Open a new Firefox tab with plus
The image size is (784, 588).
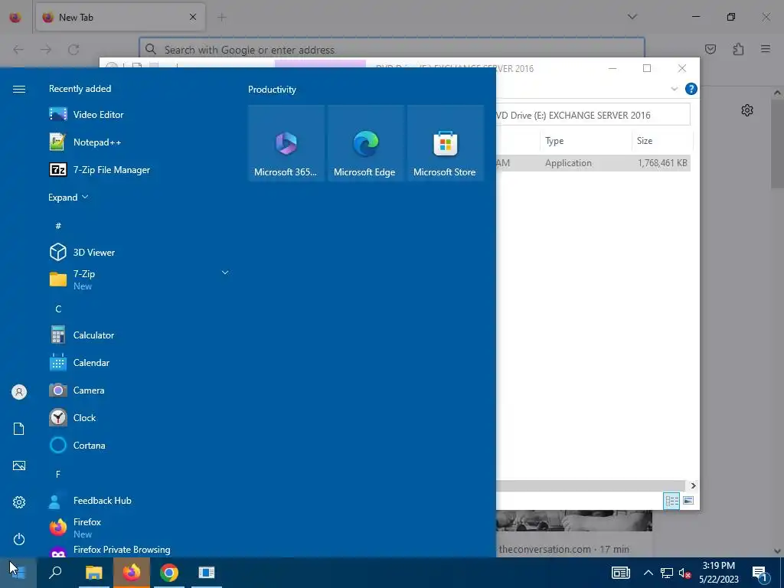(222, 18)
